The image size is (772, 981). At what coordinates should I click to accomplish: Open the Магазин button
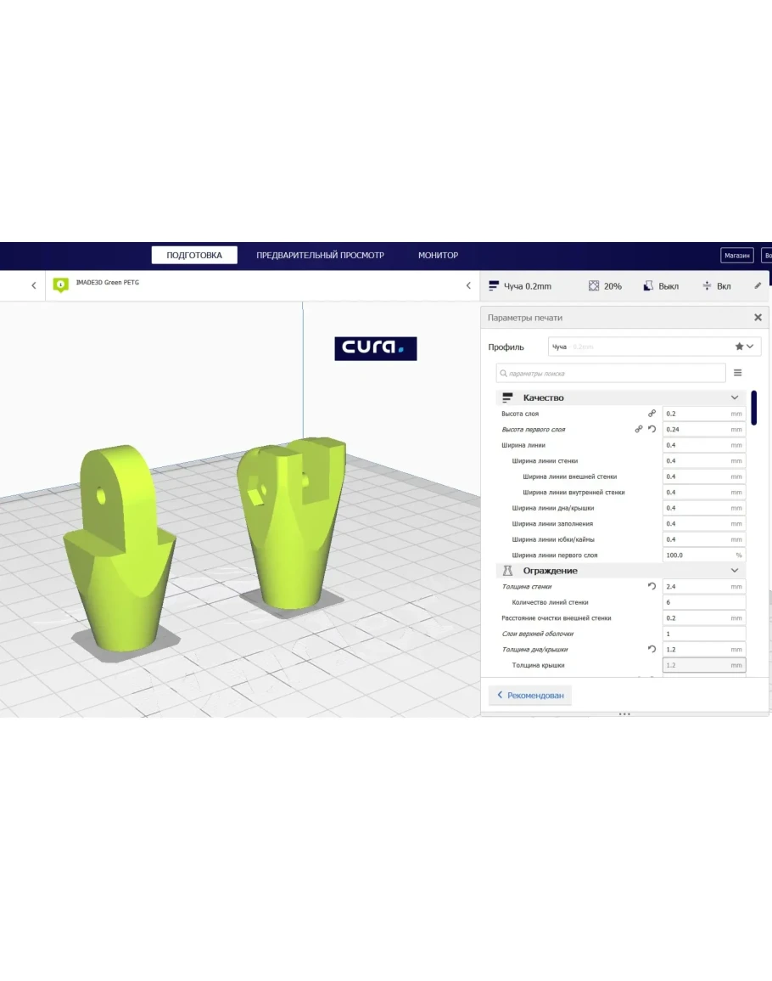pos(736,255)
